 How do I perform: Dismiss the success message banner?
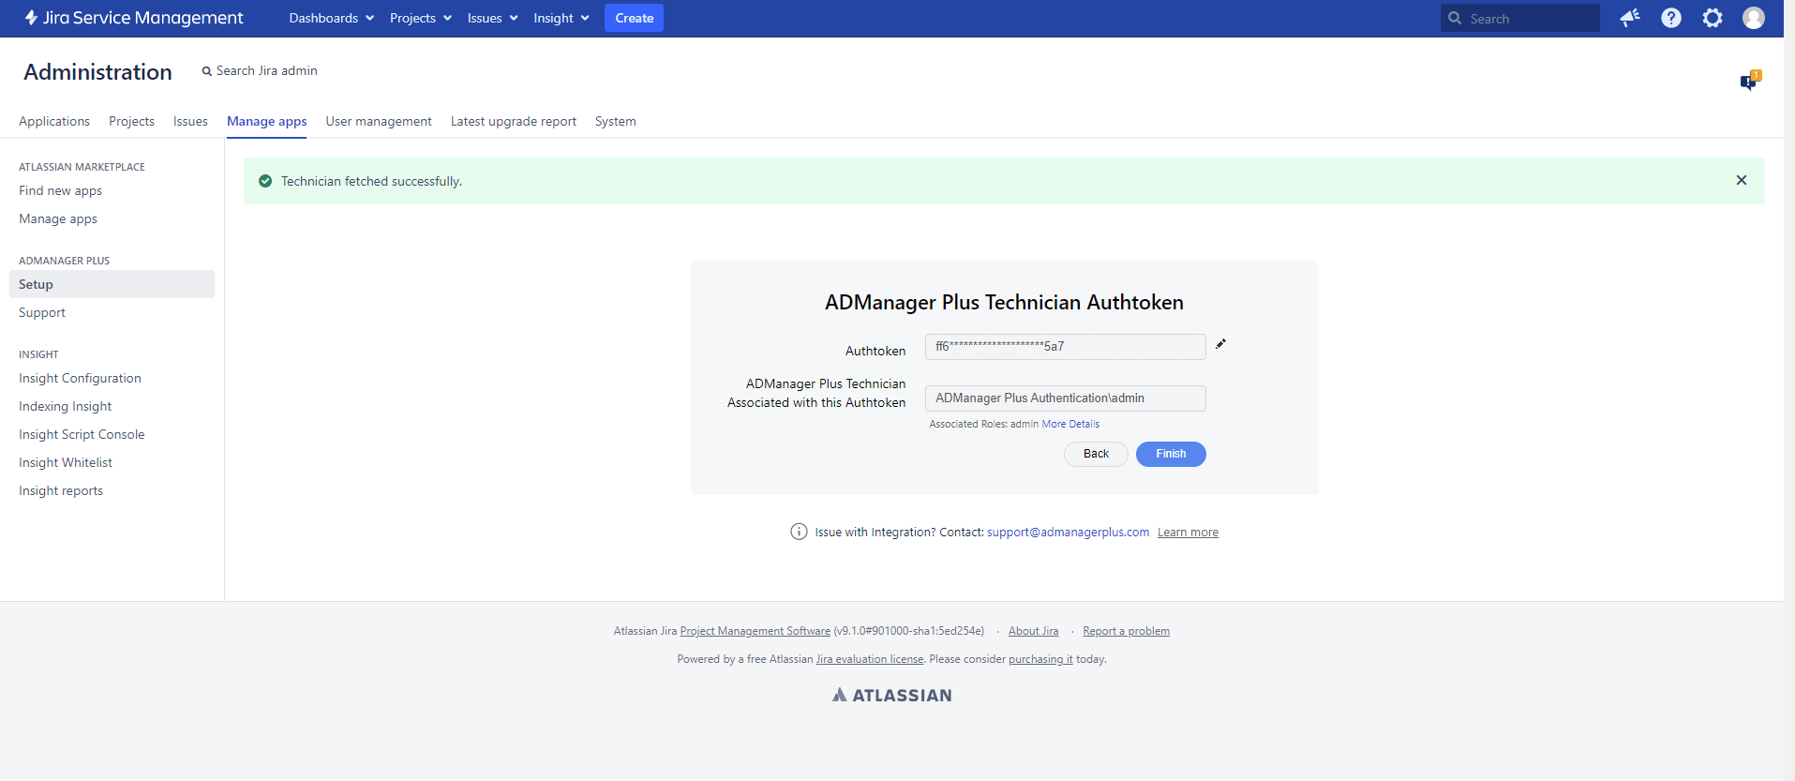pyautogui.click(x=1742, y=180)
